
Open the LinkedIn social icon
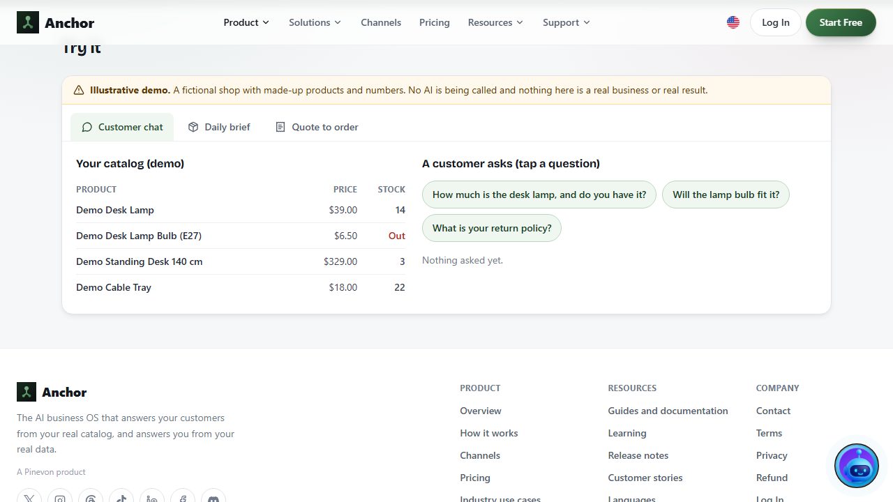click(152, 499)
